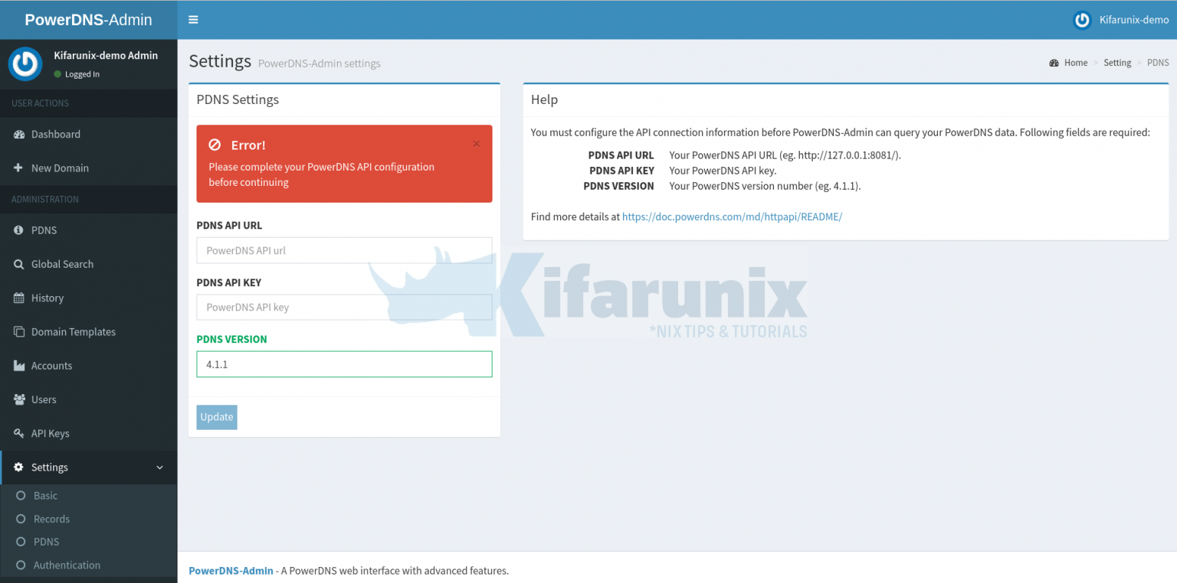Open the Accounts page
This screenshot has width=1177, height=583.
(51, 365)
